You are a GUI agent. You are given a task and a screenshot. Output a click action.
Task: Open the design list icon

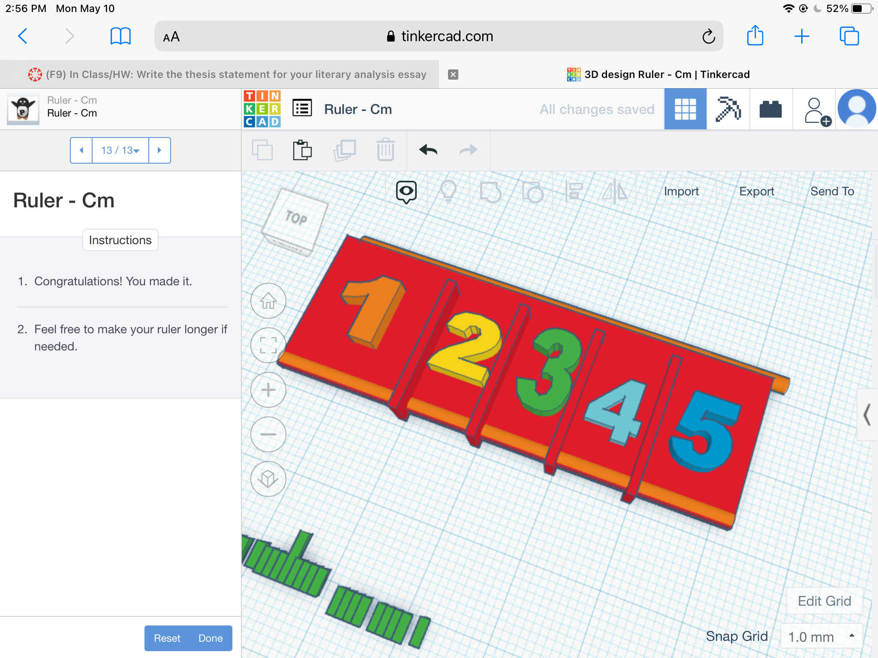[x=302, y=108]
